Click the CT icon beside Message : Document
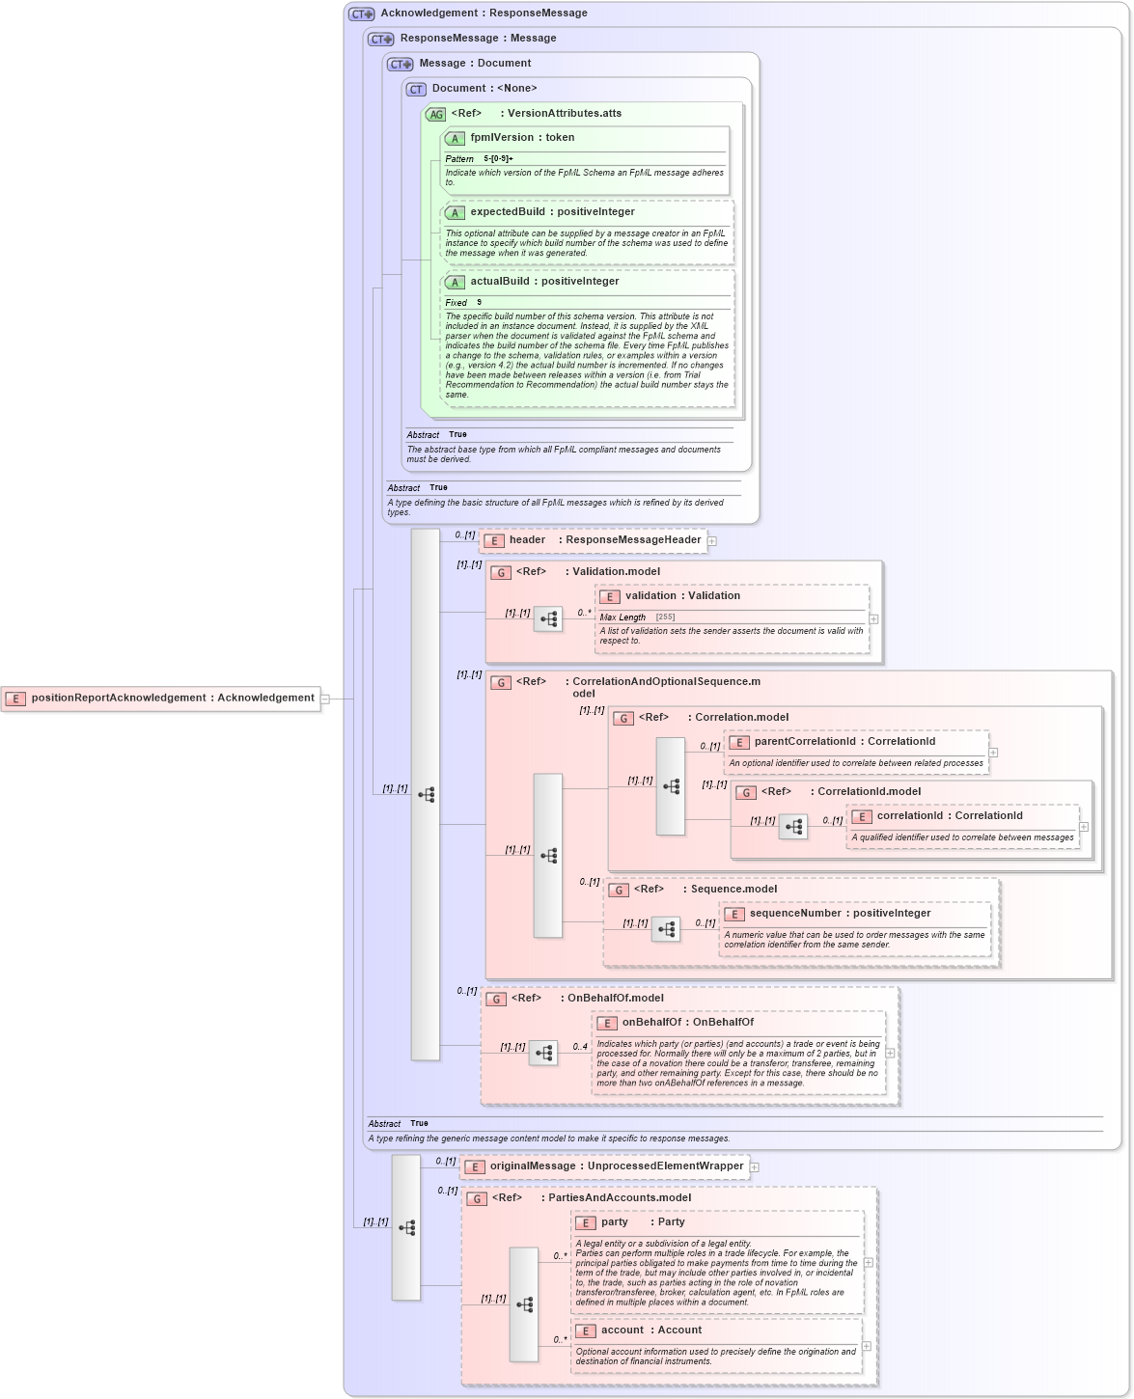The height and width of the screenshot is (1399, 1134). click(401, 64)
